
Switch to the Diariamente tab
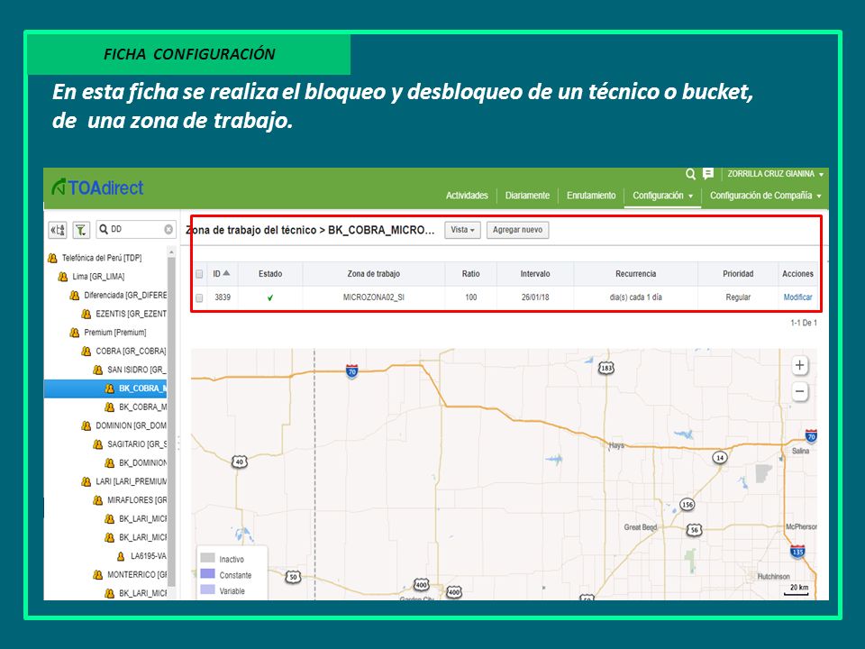coord(527,196)
